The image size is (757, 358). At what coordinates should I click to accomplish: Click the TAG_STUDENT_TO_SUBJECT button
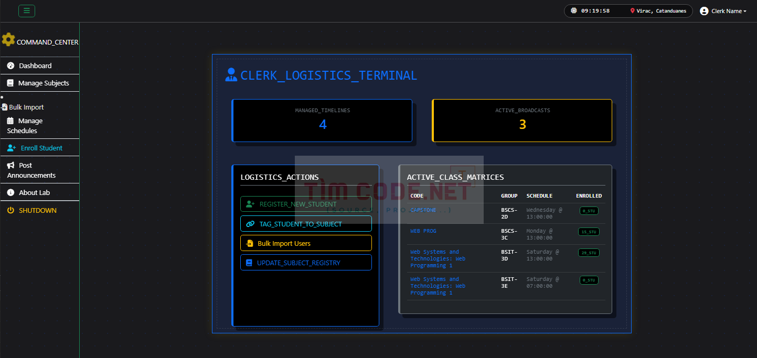306,224
